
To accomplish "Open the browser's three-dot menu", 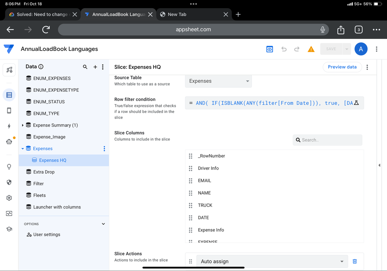I will (377, 30).
